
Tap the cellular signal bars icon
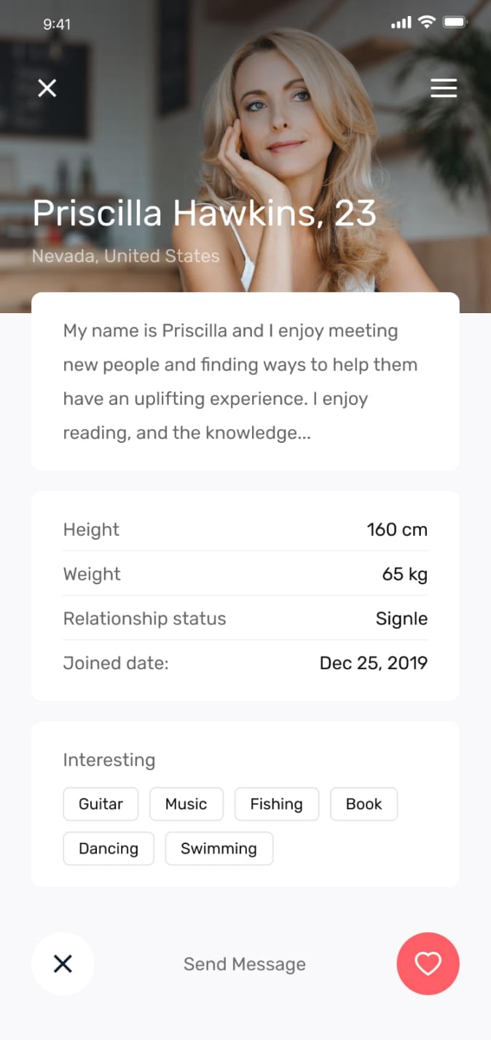tap(401, 23)
